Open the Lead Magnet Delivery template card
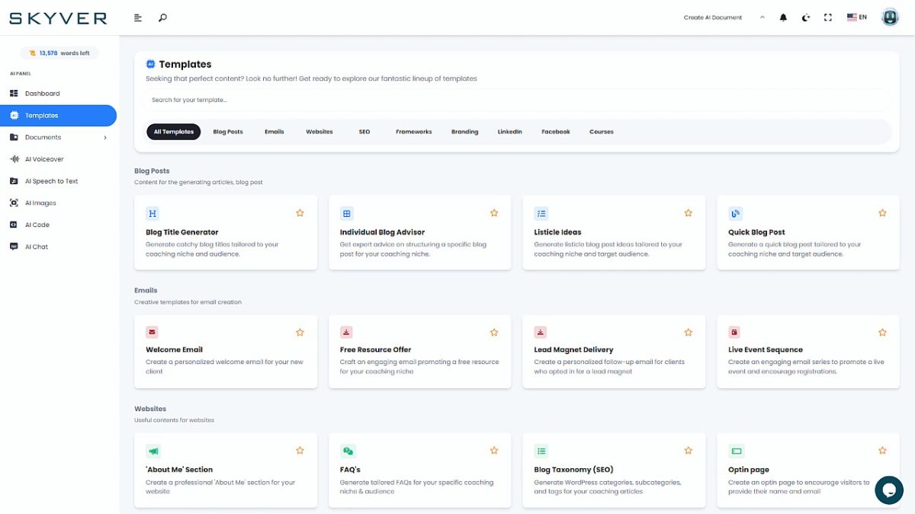This screenshot has height=514, width=915. click(614, 351)
